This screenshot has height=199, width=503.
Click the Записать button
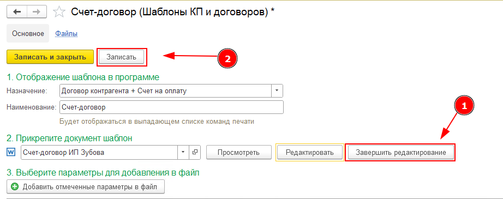(x=121, y=57)
